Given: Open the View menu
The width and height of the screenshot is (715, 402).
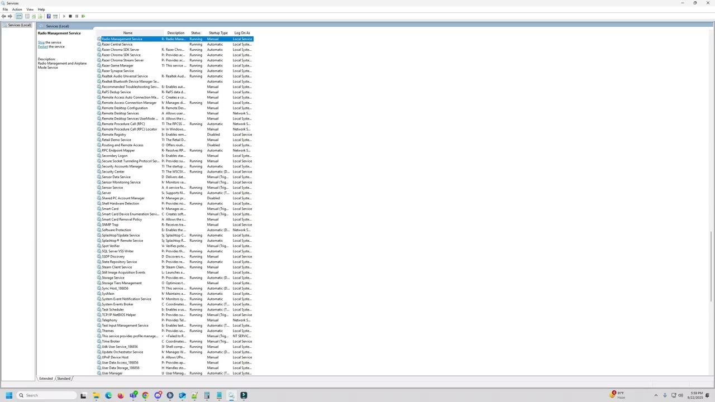Looking at the screenshot, I should [30, 9].
